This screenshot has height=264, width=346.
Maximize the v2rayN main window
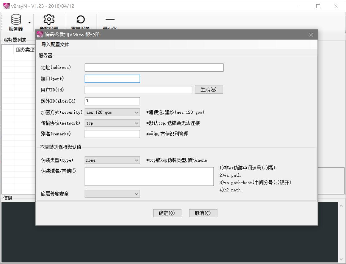pyautogui.click(x=318, y=6)
